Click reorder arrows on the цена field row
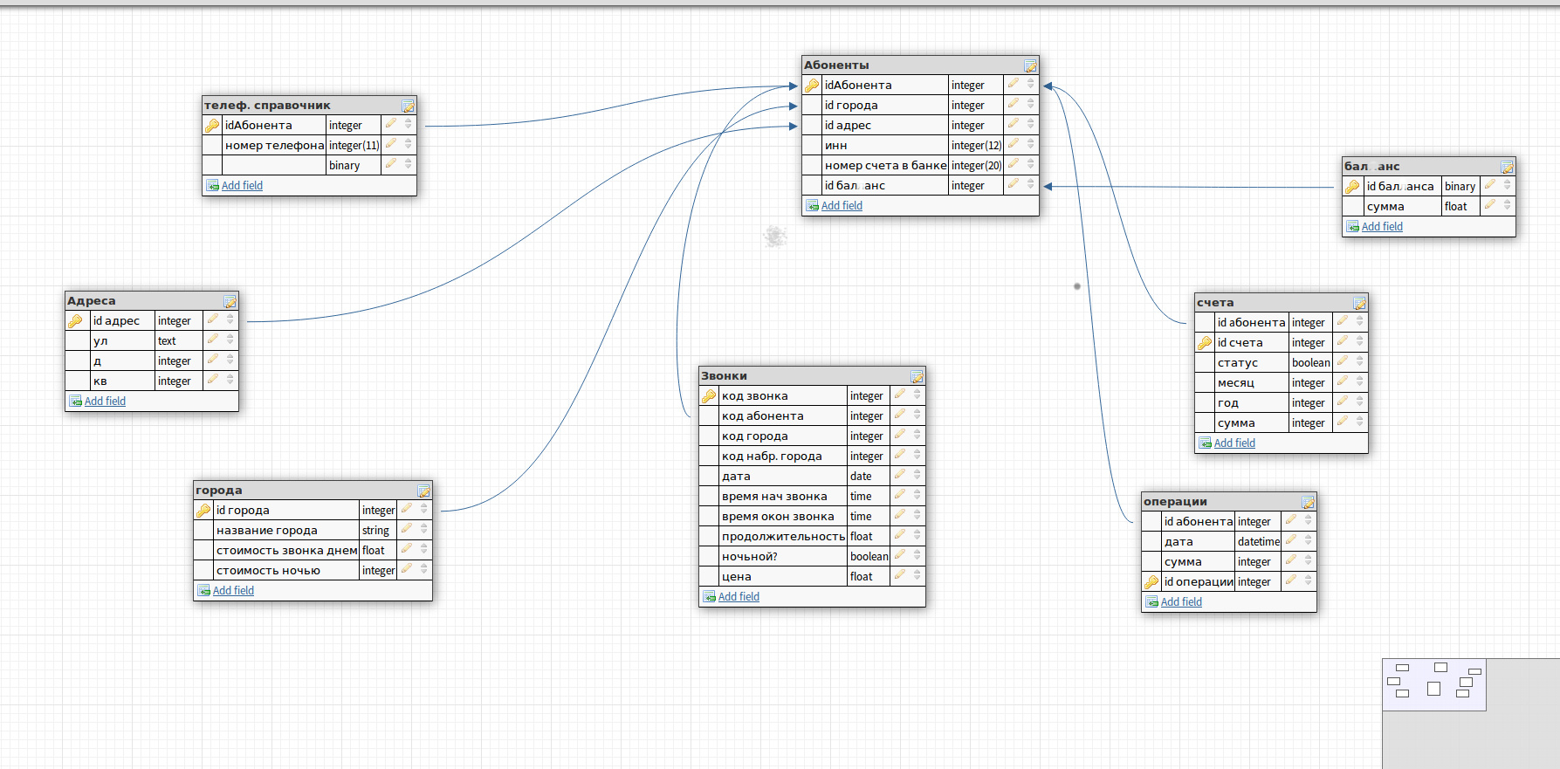Viewport: 1560px width, 769px height. click(x=917, y=576)
